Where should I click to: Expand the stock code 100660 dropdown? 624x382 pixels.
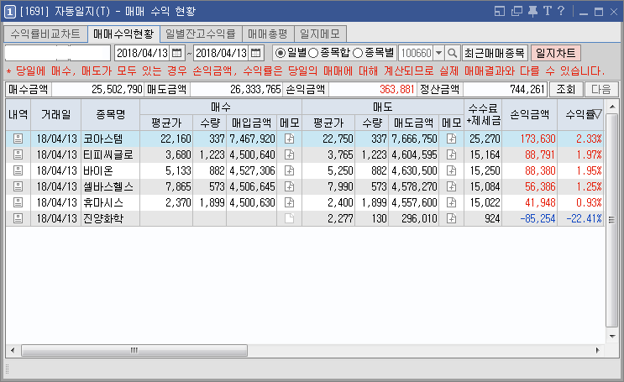click(x=438, y=53)
